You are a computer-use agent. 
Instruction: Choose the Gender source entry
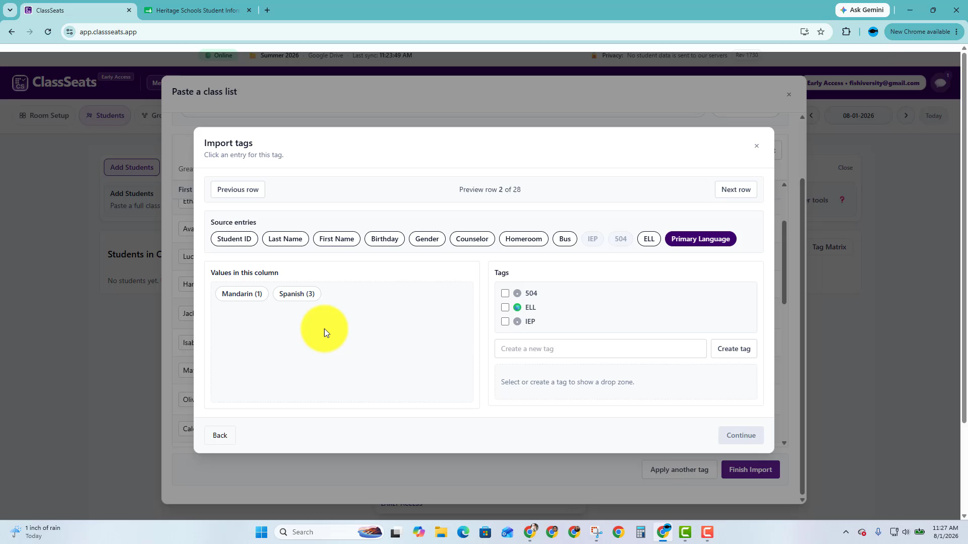[x=427, y=239]
